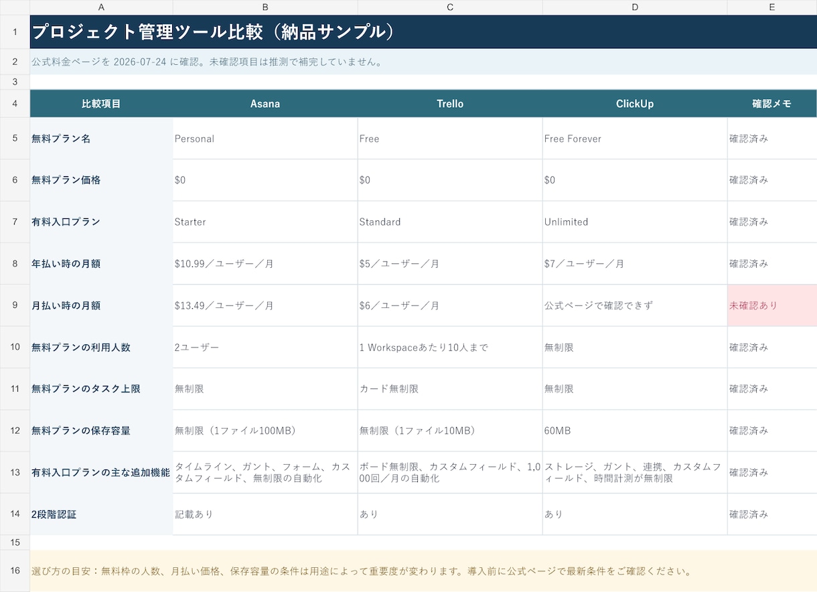The width and height of the screenshot is (817, 592).
Task: Select the $6／ユーザー／月 cell
Action: point(450,305)
